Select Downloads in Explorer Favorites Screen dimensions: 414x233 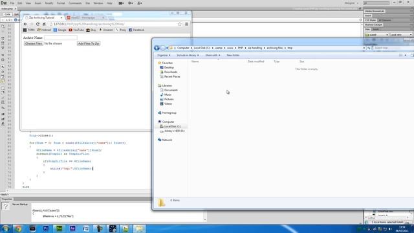point(168,72)
